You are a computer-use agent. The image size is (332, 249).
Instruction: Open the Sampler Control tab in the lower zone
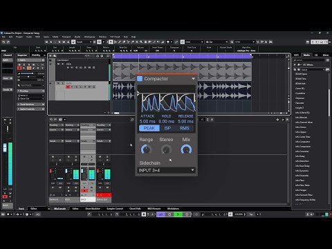[x=115, y=209]
